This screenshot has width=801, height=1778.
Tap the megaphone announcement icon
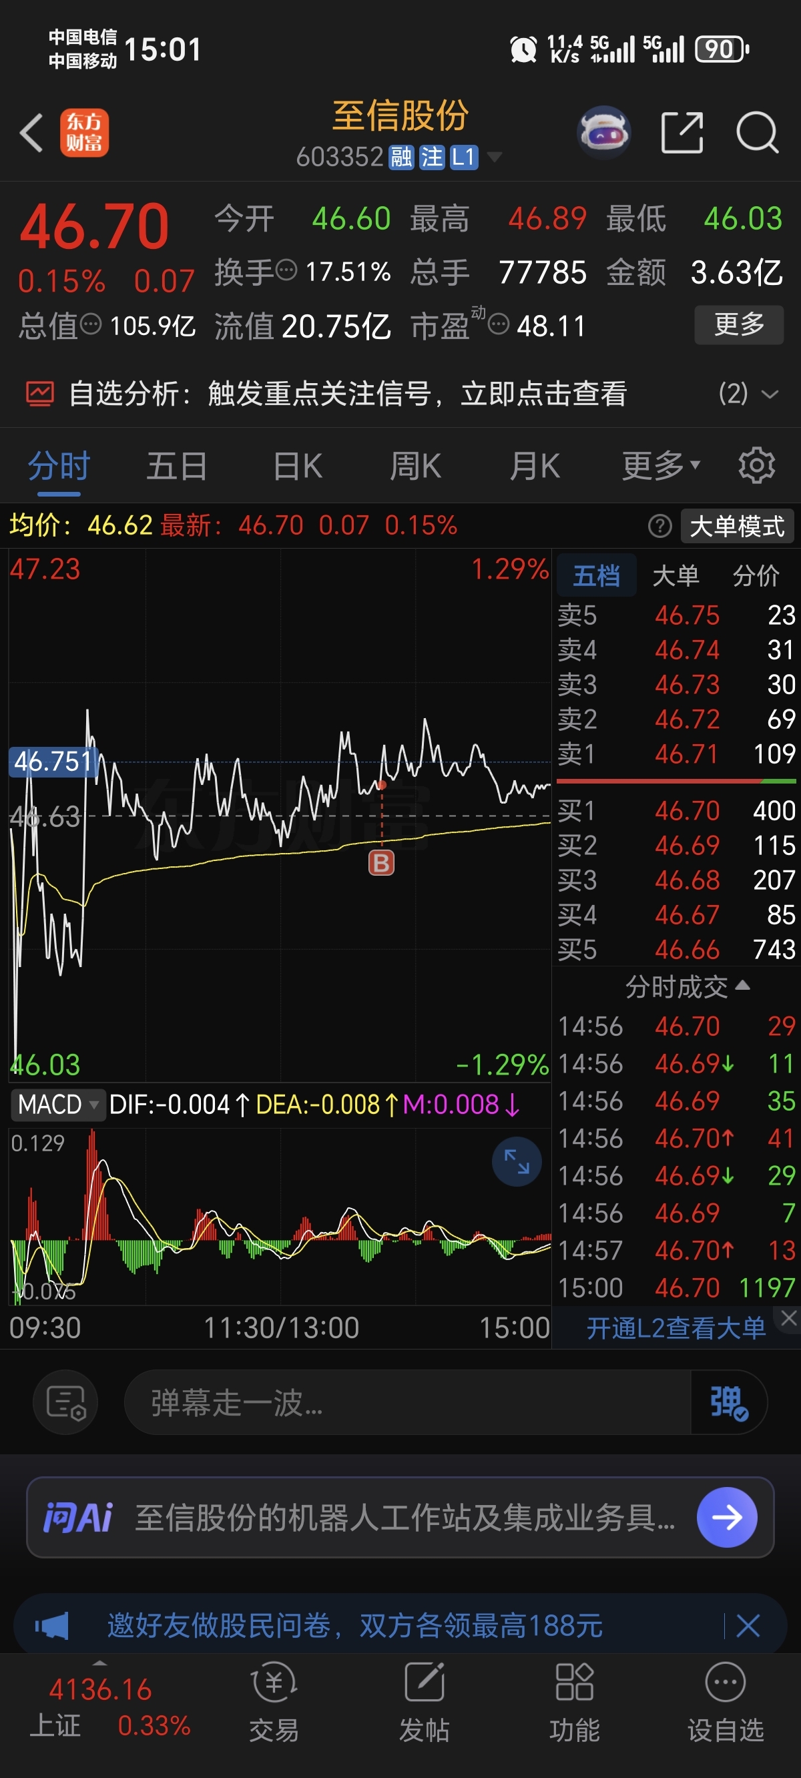pyautogui.click(x=53, y=1625)
